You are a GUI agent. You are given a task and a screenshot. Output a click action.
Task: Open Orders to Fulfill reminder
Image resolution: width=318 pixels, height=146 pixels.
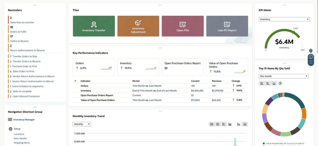pos(18,32)
